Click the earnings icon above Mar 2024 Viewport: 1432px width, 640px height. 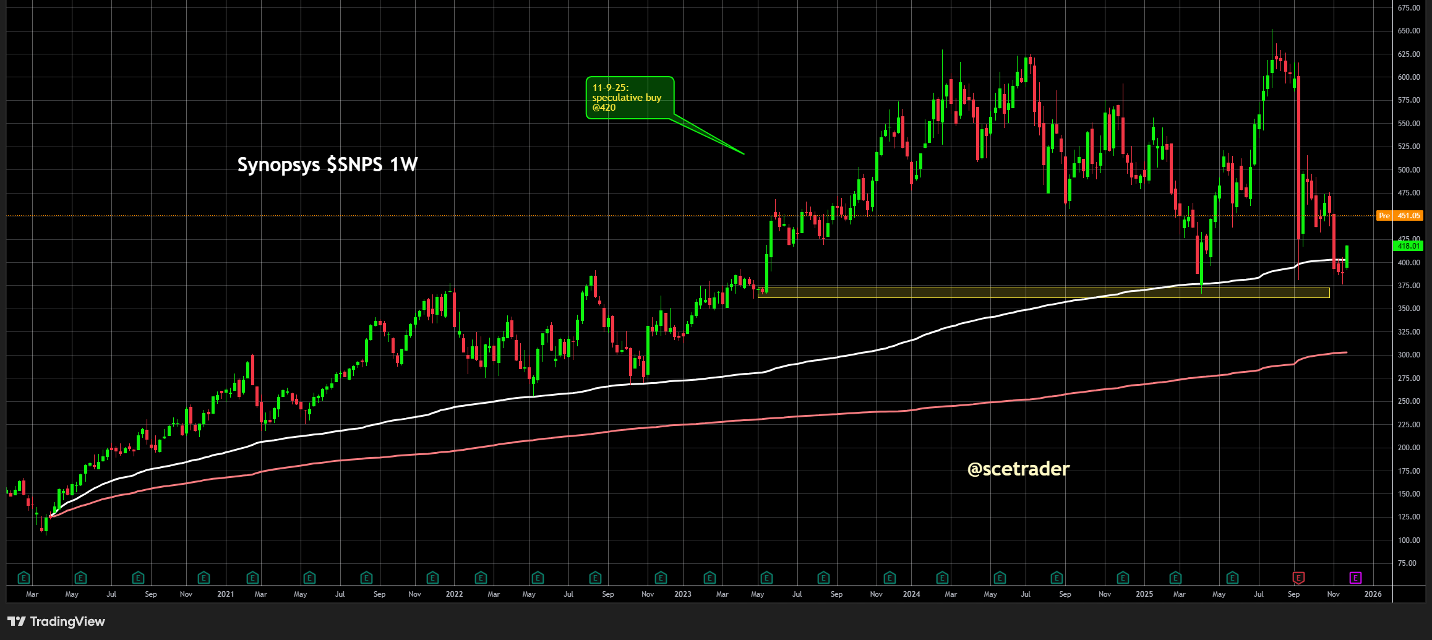tap(942, 578)
